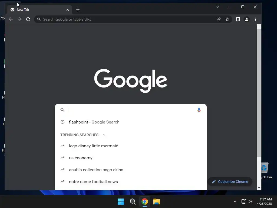The width and height of the screenshot is (277, 208).
Task: Maximize the Chrome window
Action: click(243, 7)
